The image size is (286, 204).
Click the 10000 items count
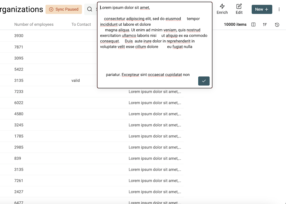(235, 24)
